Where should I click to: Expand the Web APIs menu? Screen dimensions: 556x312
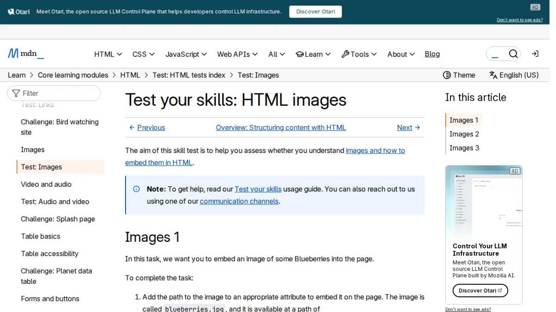tap(237, 54)
